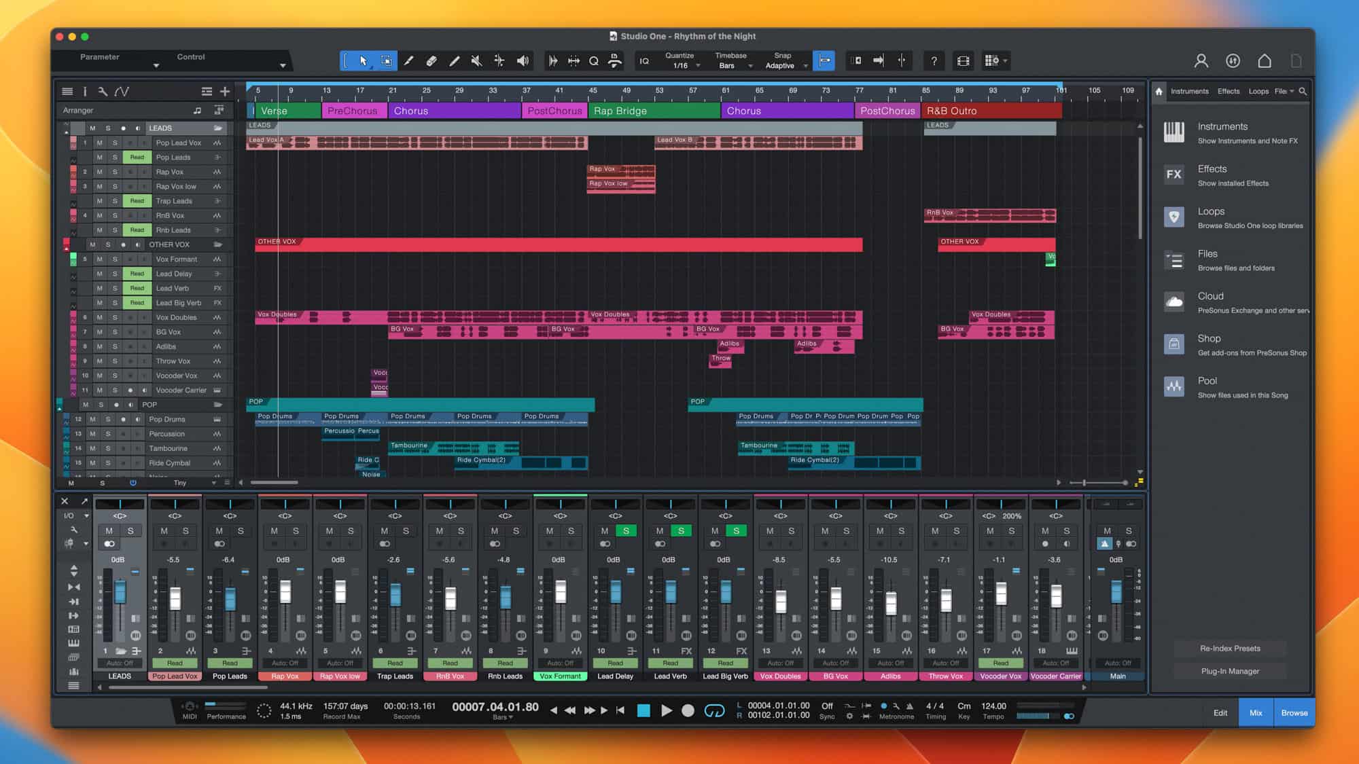Image resolution: width=1359 pixels, height=764 pixels.
Task: Open the Pool browser icon
Action: click(1173, 387)
